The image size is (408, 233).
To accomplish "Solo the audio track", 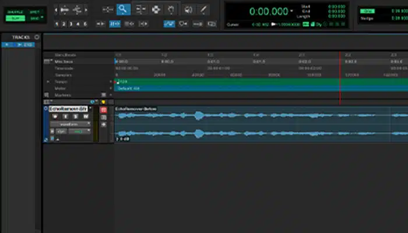I will [75, 116].
